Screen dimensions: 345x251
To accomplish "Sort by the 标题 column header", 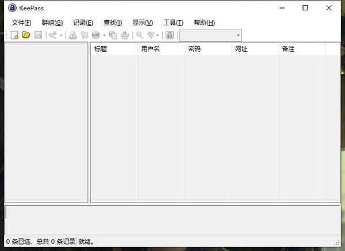I will click(x=114, y=49).
